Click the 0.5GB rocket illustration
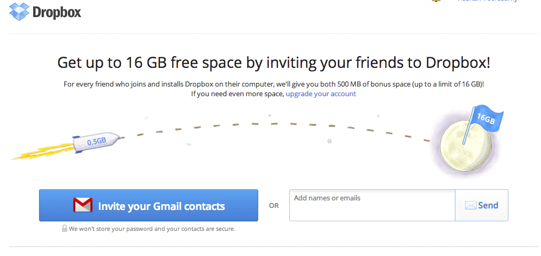Image resolution: width=541 pixels, height=256 pixels. (96, 142)
